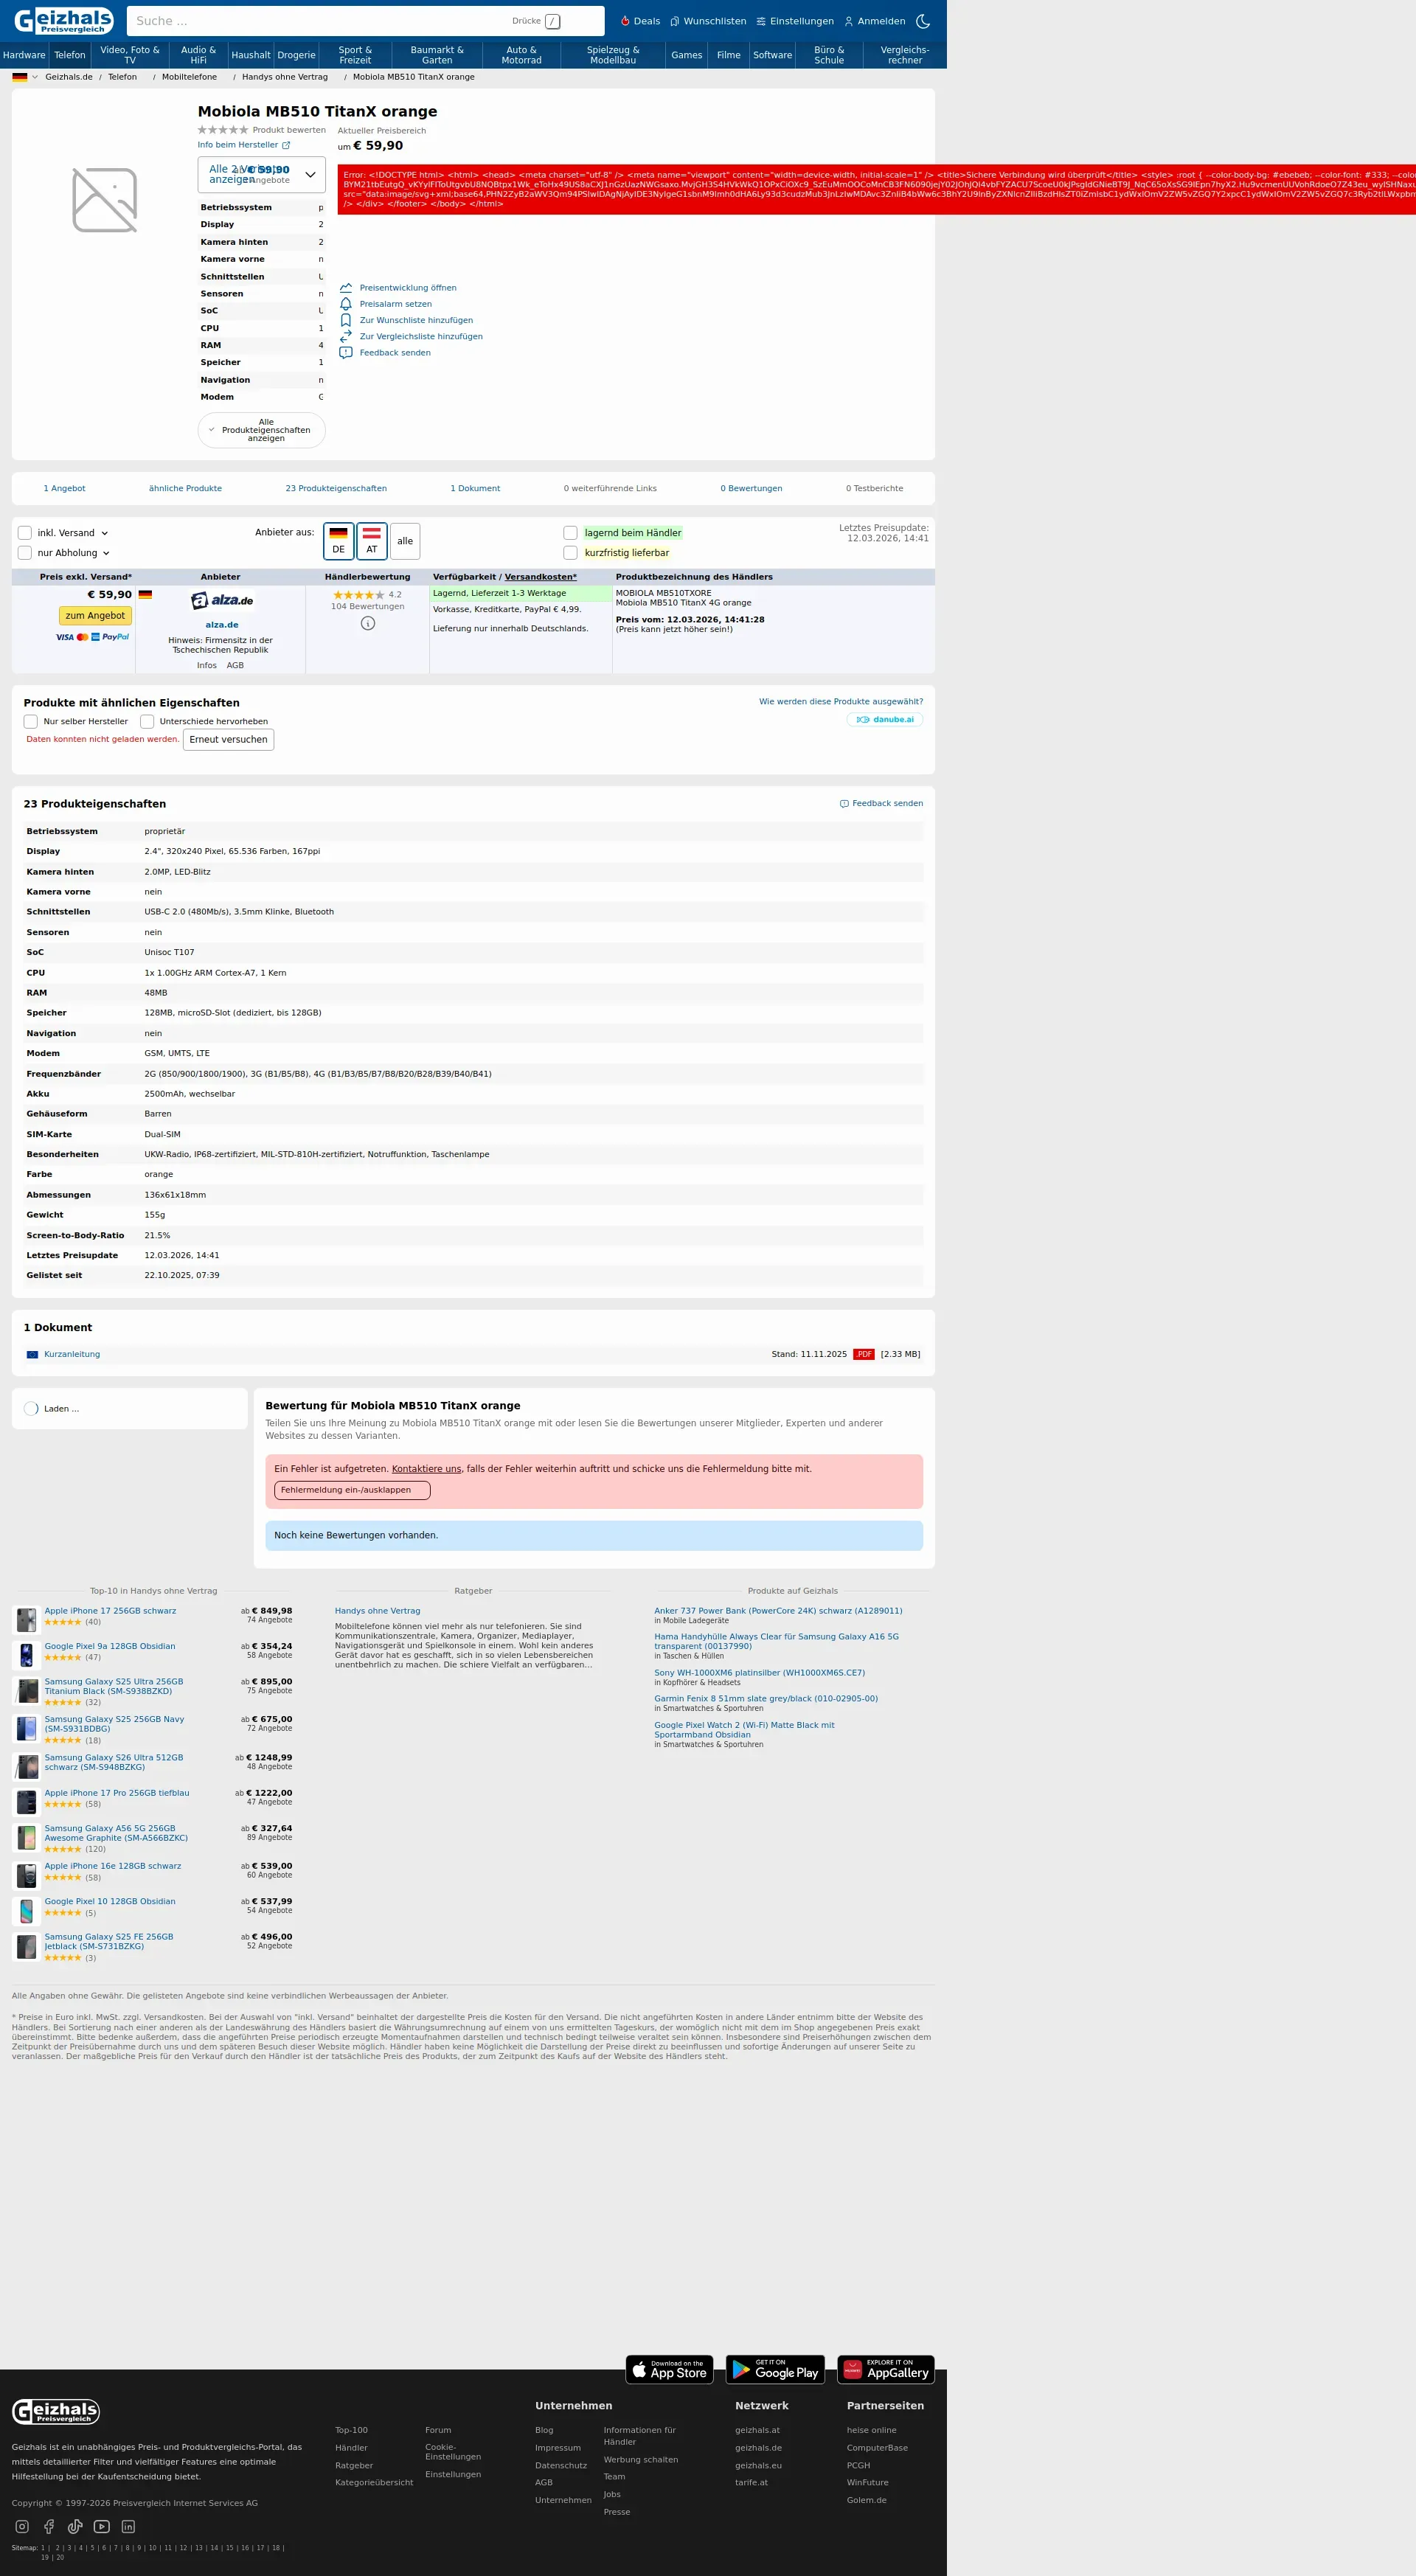1416x2576 pixels.
Task: Expand the country flag selector in breadcrumb
Action: tap(25, 77)
